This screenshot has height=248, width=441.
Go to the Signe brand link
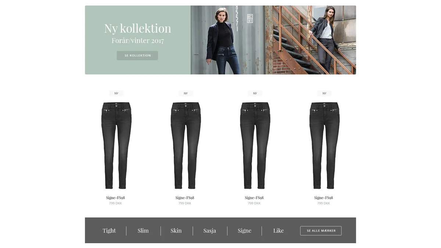coord(245,231)
